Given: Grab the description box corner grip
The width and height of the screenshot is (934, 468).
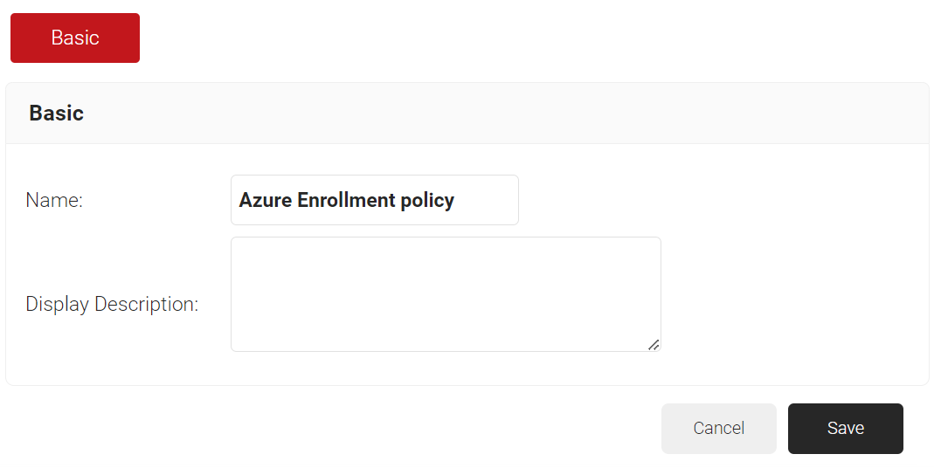Looking at the screenshot, I should (654, 345).
